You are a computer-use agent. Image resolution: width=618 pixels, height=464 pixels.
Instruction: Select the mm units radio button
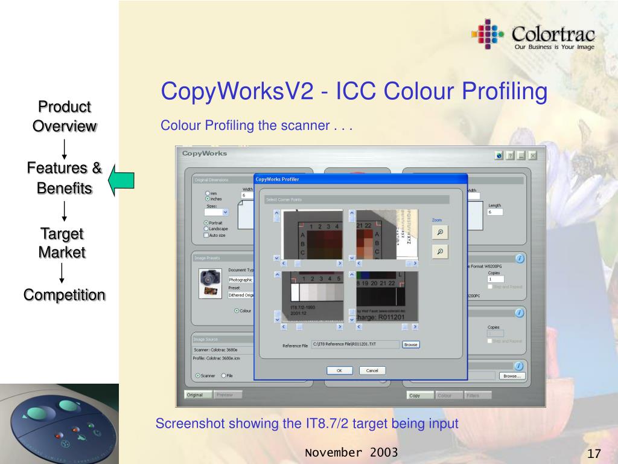[208, 193]
